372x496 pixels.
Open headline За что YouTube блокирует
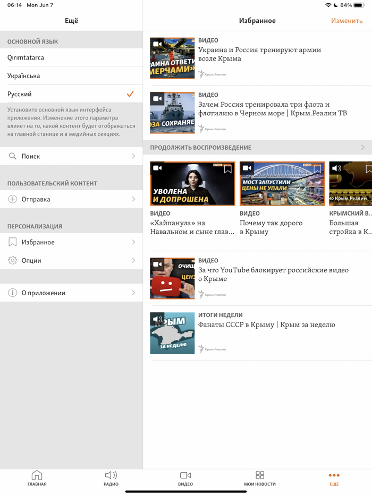(273, 274)
